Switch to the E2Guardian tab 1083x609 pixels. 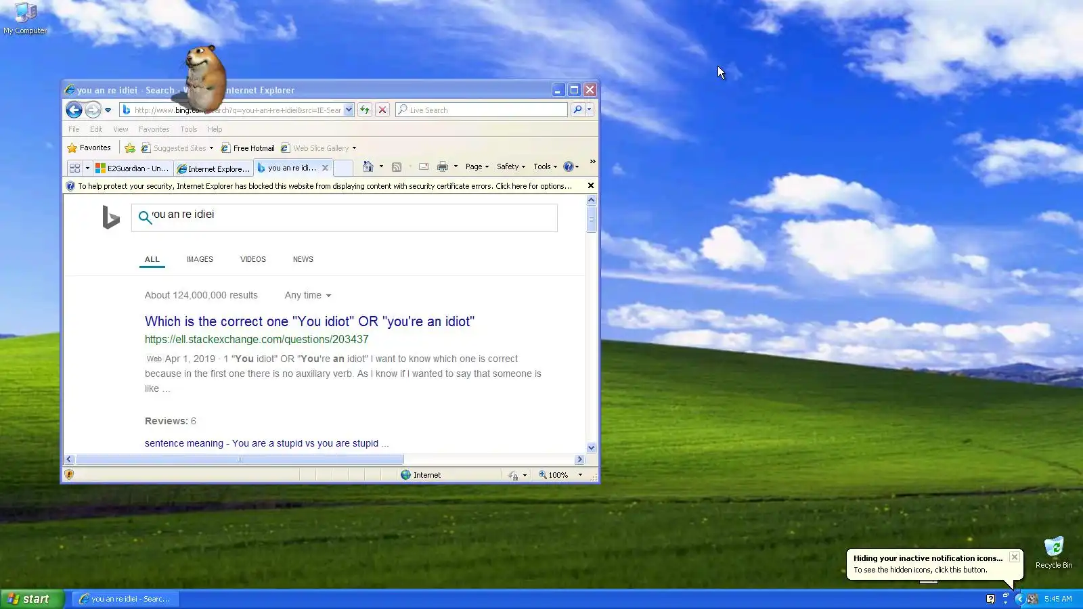(133, 168)
